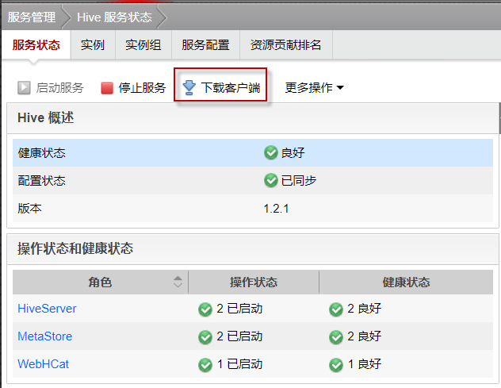Viewport: 501px width, 388px height.
Task: Click the 操作状态 column header
Action: click(x=254, y=282)
